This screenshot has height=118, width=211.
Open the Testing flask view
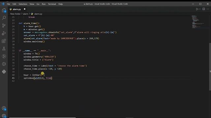tap(4, 49)
